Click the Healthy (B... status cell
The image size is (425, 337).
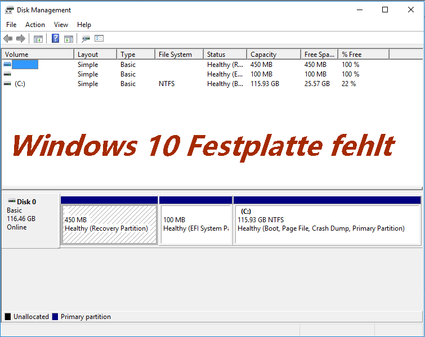click(x=225, y=84)
